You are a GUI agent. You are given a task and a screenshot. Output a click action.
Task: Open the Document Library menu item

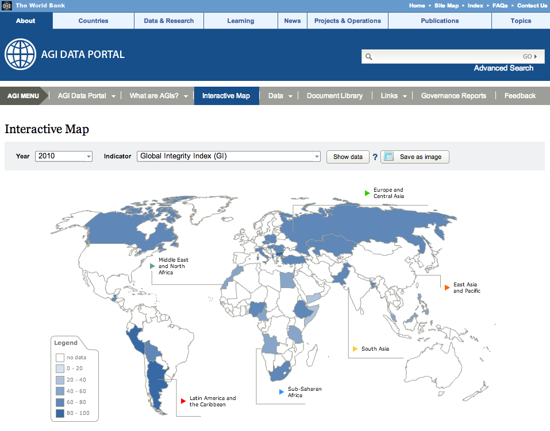click(x=334, y=95)
